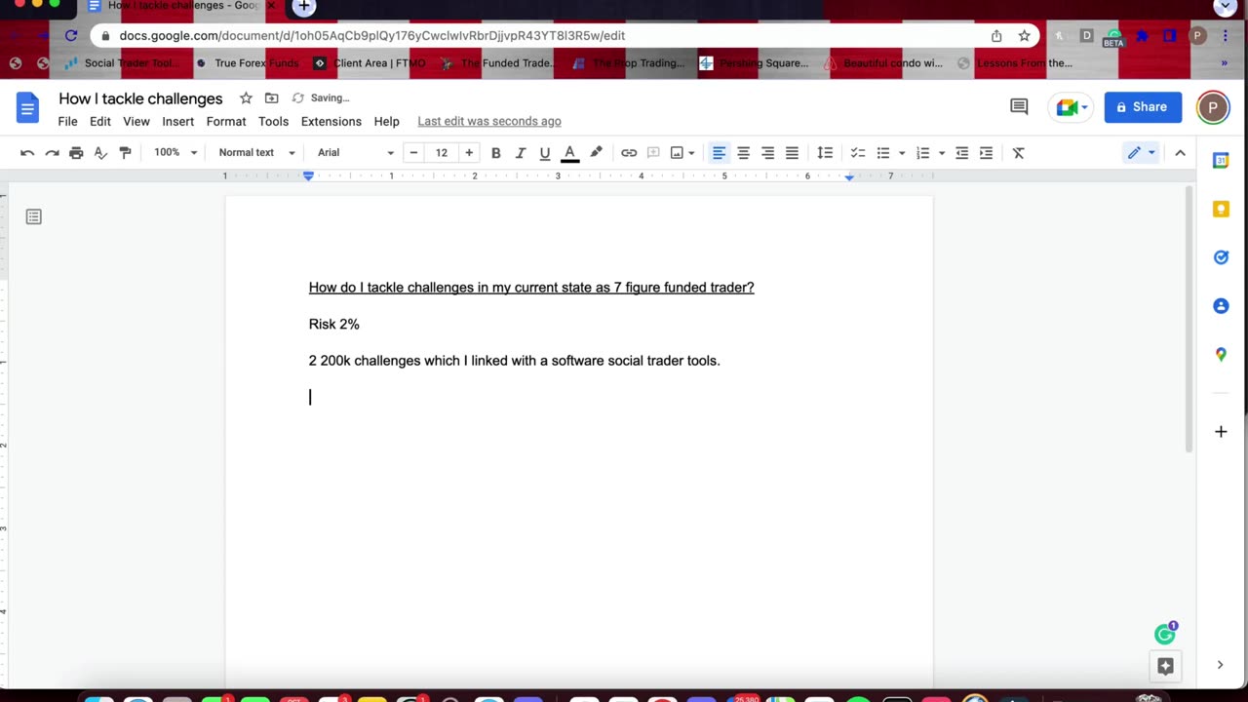The height and width of the screenshot is (702, 1248).
Task: Open the Edit menu
Action: (100, 122)
